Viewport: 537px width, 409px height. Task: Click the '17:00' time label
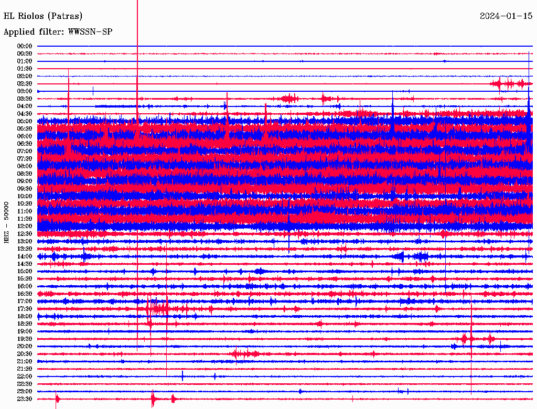click(x=25, y=302)
